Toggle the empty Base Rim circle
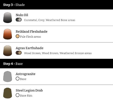The image size is (113, 101). [17, 95]
